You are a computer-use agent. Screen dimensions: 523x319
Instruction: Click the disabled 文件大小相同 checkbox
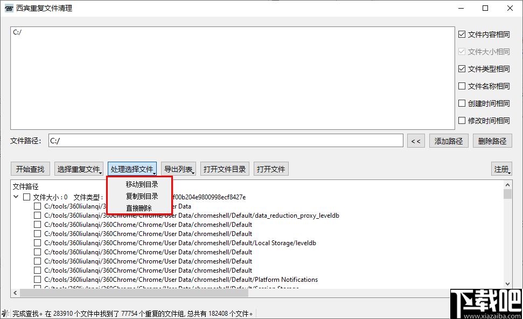point(462,51)
